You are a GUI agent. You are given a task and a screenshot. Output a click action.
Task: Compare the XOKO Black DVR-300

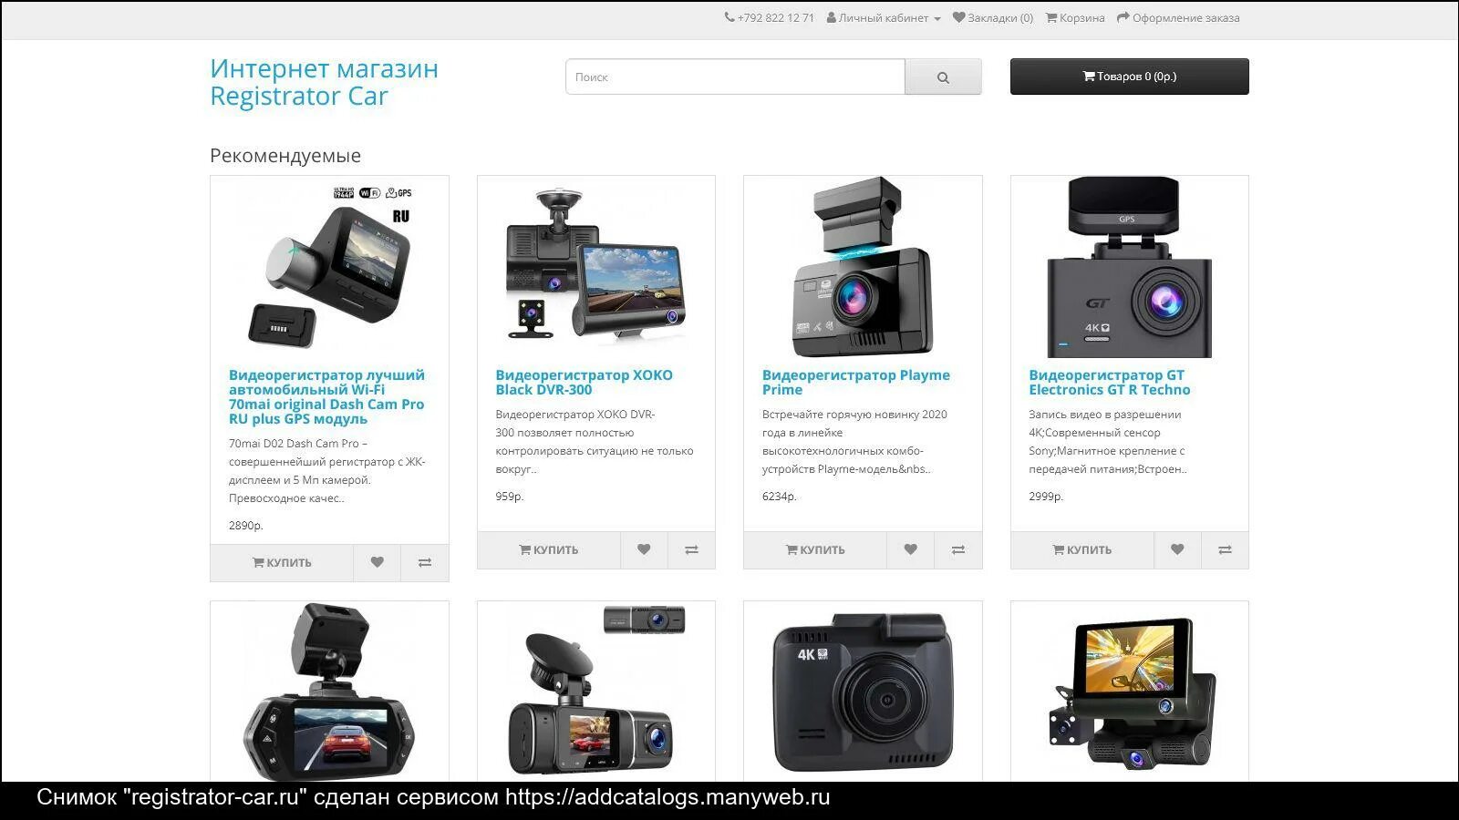tap(692, 550)
